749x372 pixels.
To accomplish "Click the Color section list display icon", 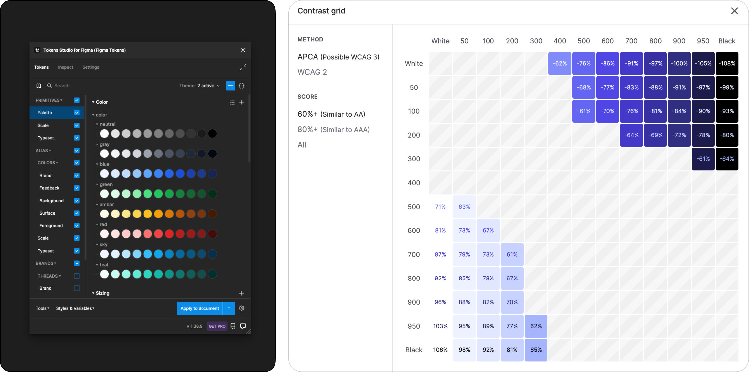I will 232,102.
